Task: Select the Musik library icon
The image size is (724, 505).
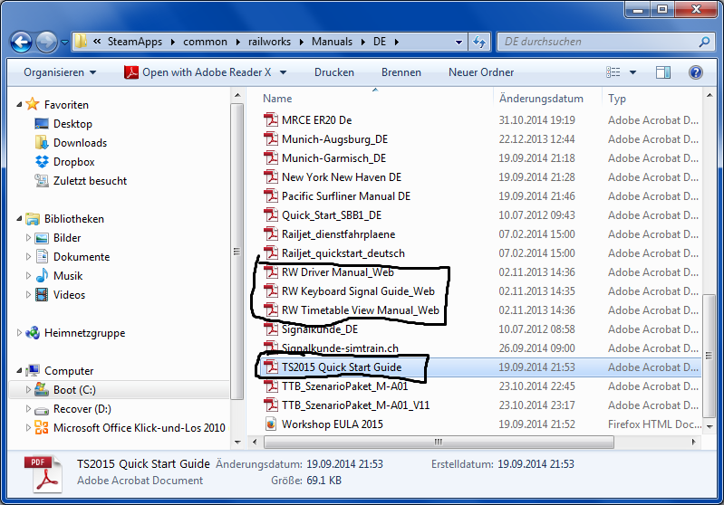Action: [42, 275]
